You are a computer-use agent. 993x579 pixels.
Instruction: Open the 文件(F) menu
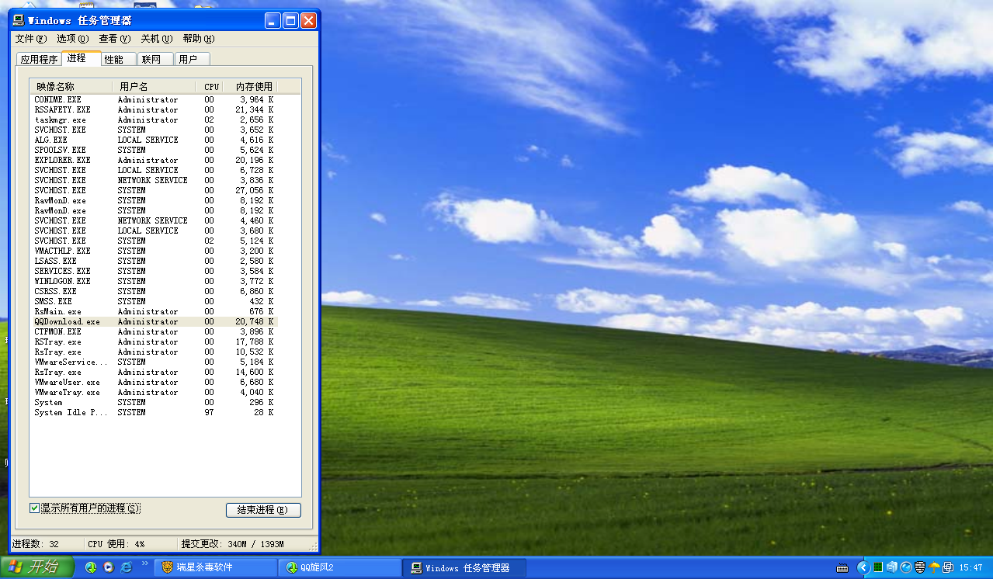pyautogui.click(x=30, y=39)
